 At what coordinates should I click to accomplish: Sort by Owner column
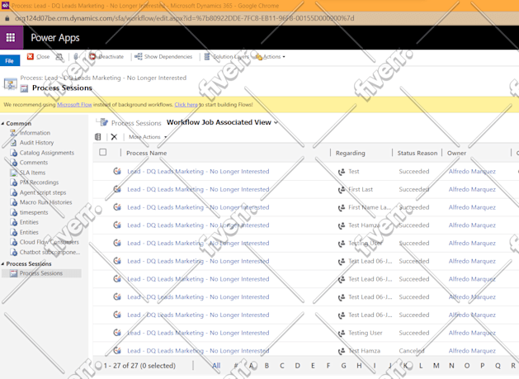[x=456, y=153]
